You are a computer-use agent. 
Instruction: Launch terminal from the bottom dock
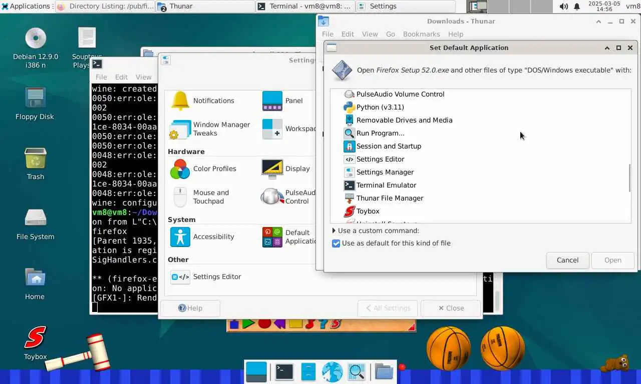point(284,372)
